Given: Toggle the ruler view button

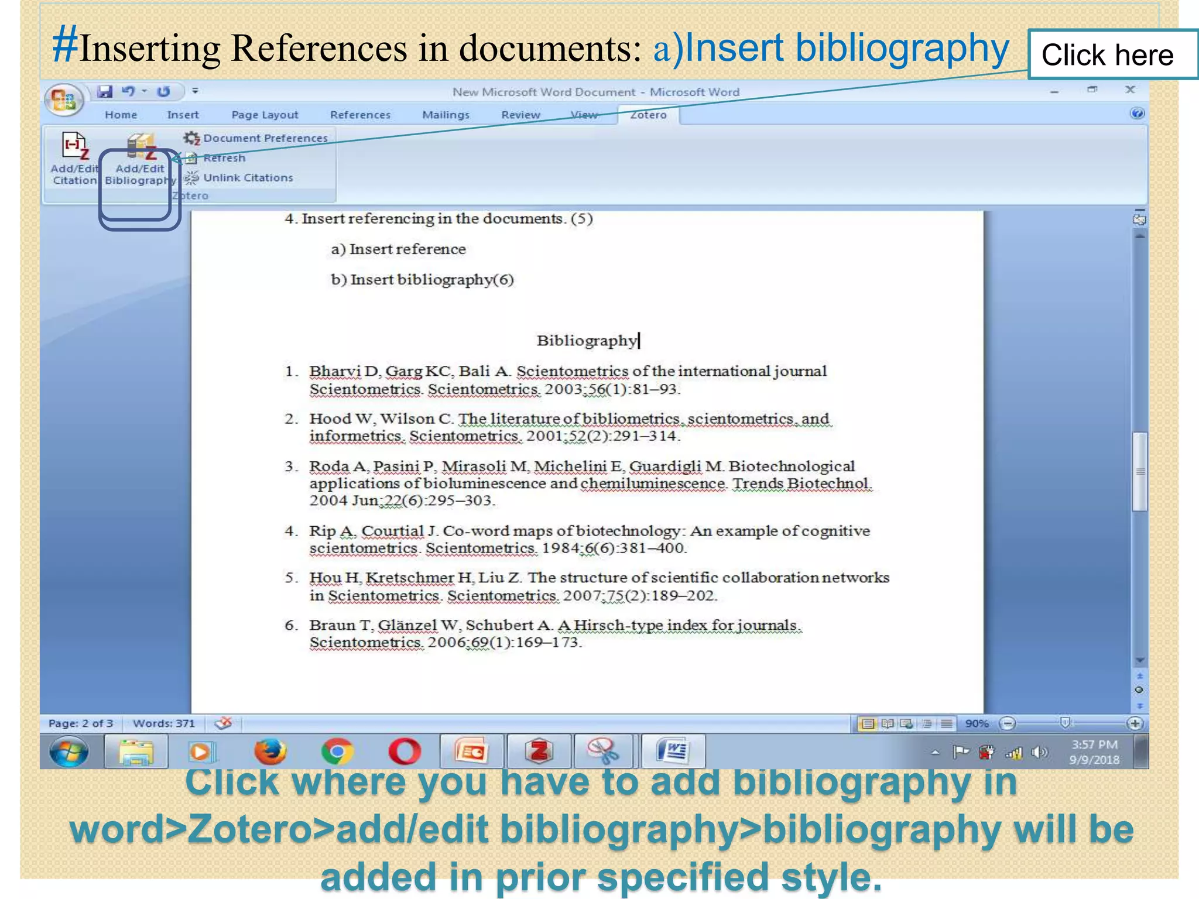Looking at the screenshot, I should coord(1139,219).
